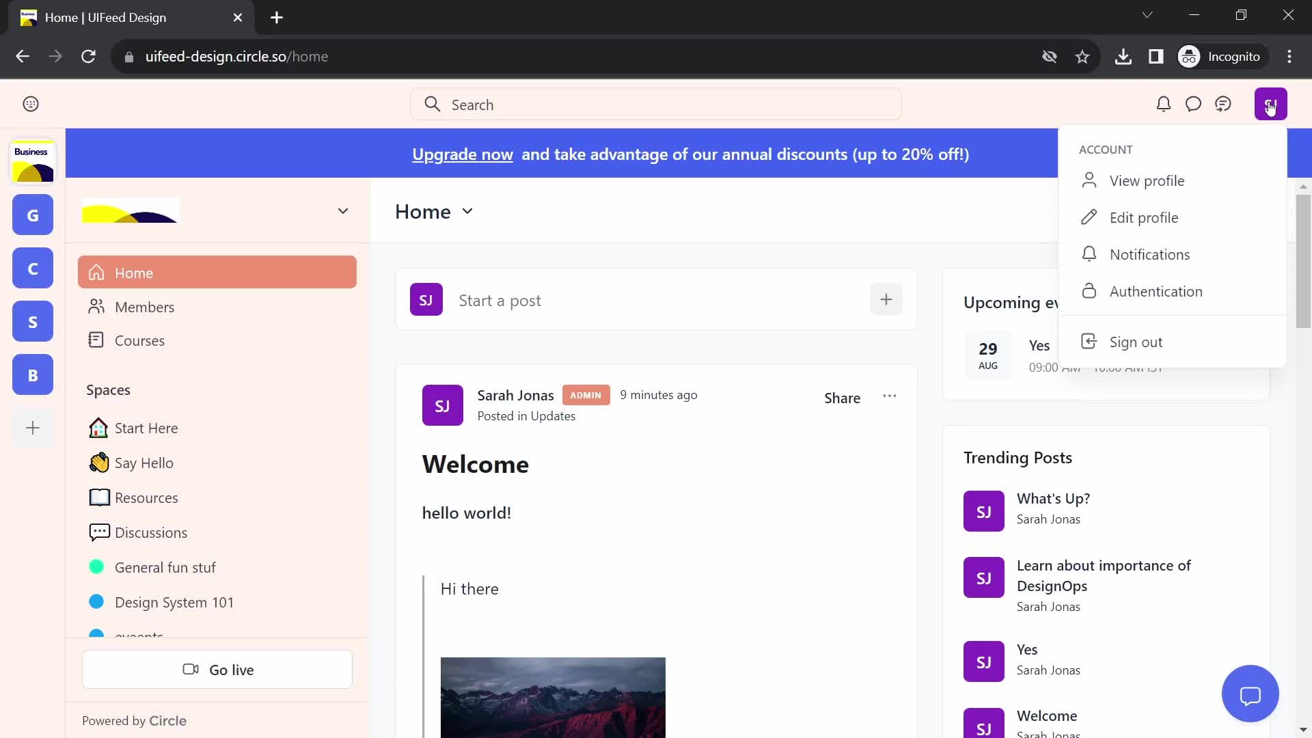Click Upgrade now discount link

point(462,153)
